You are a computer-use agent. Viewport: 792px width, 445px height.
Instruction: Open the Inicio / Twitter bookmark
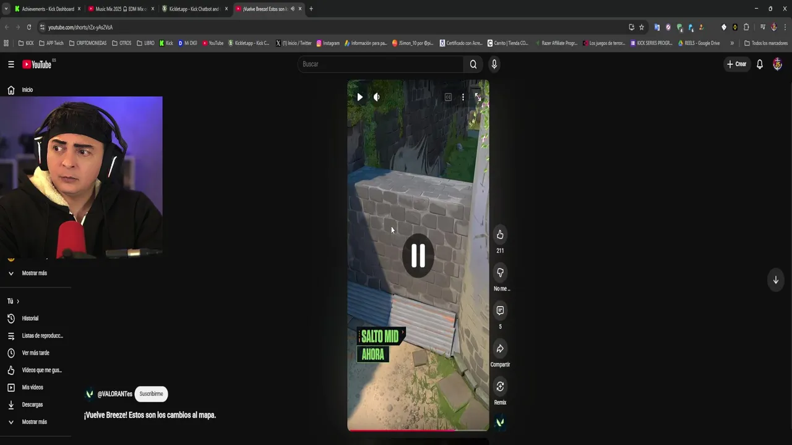point(293,43)
